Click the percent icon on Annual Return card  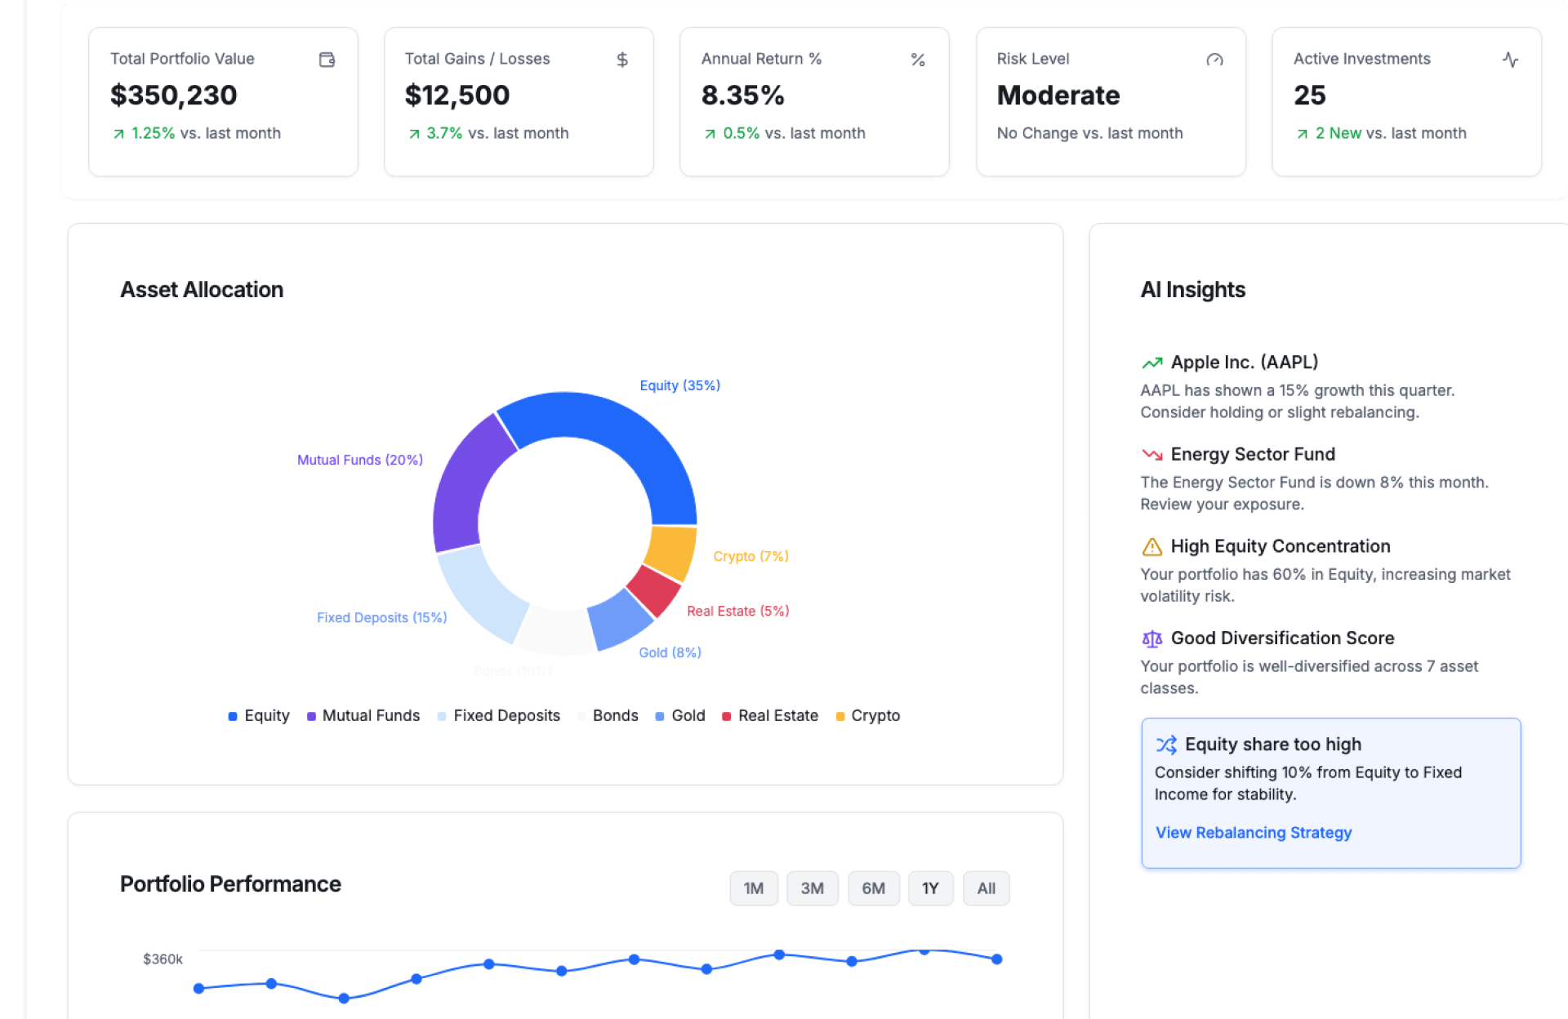pyautogui.click(x=918, y=60)
